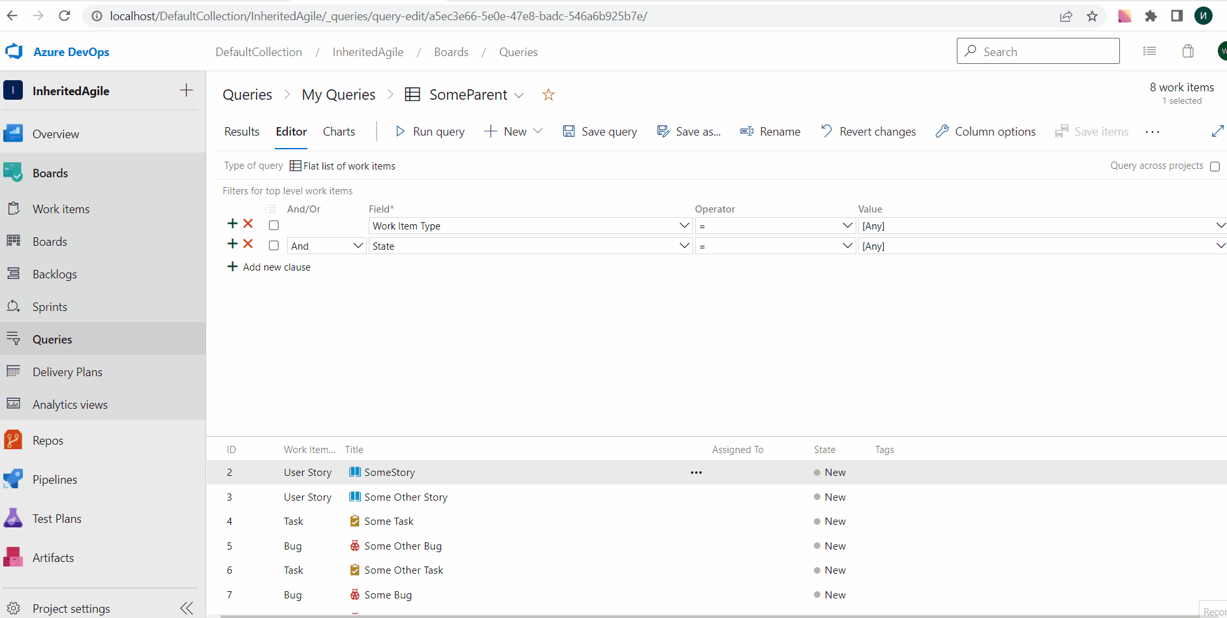Enable Query across projects checkbox
The image size is (1227, 618).
[x=1215, y=166]
